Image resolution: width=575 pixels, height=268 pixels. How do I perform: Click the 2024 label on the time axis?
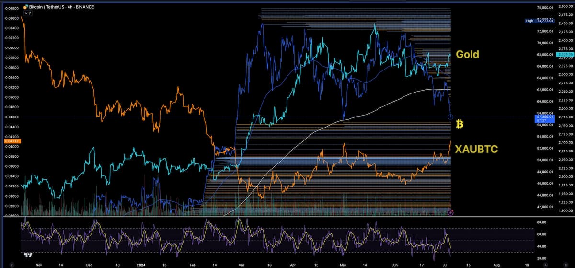pos(140,264)
